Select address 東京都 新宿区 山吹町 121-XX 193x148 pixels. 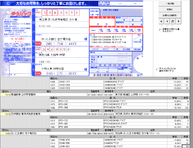coord(152,95)
